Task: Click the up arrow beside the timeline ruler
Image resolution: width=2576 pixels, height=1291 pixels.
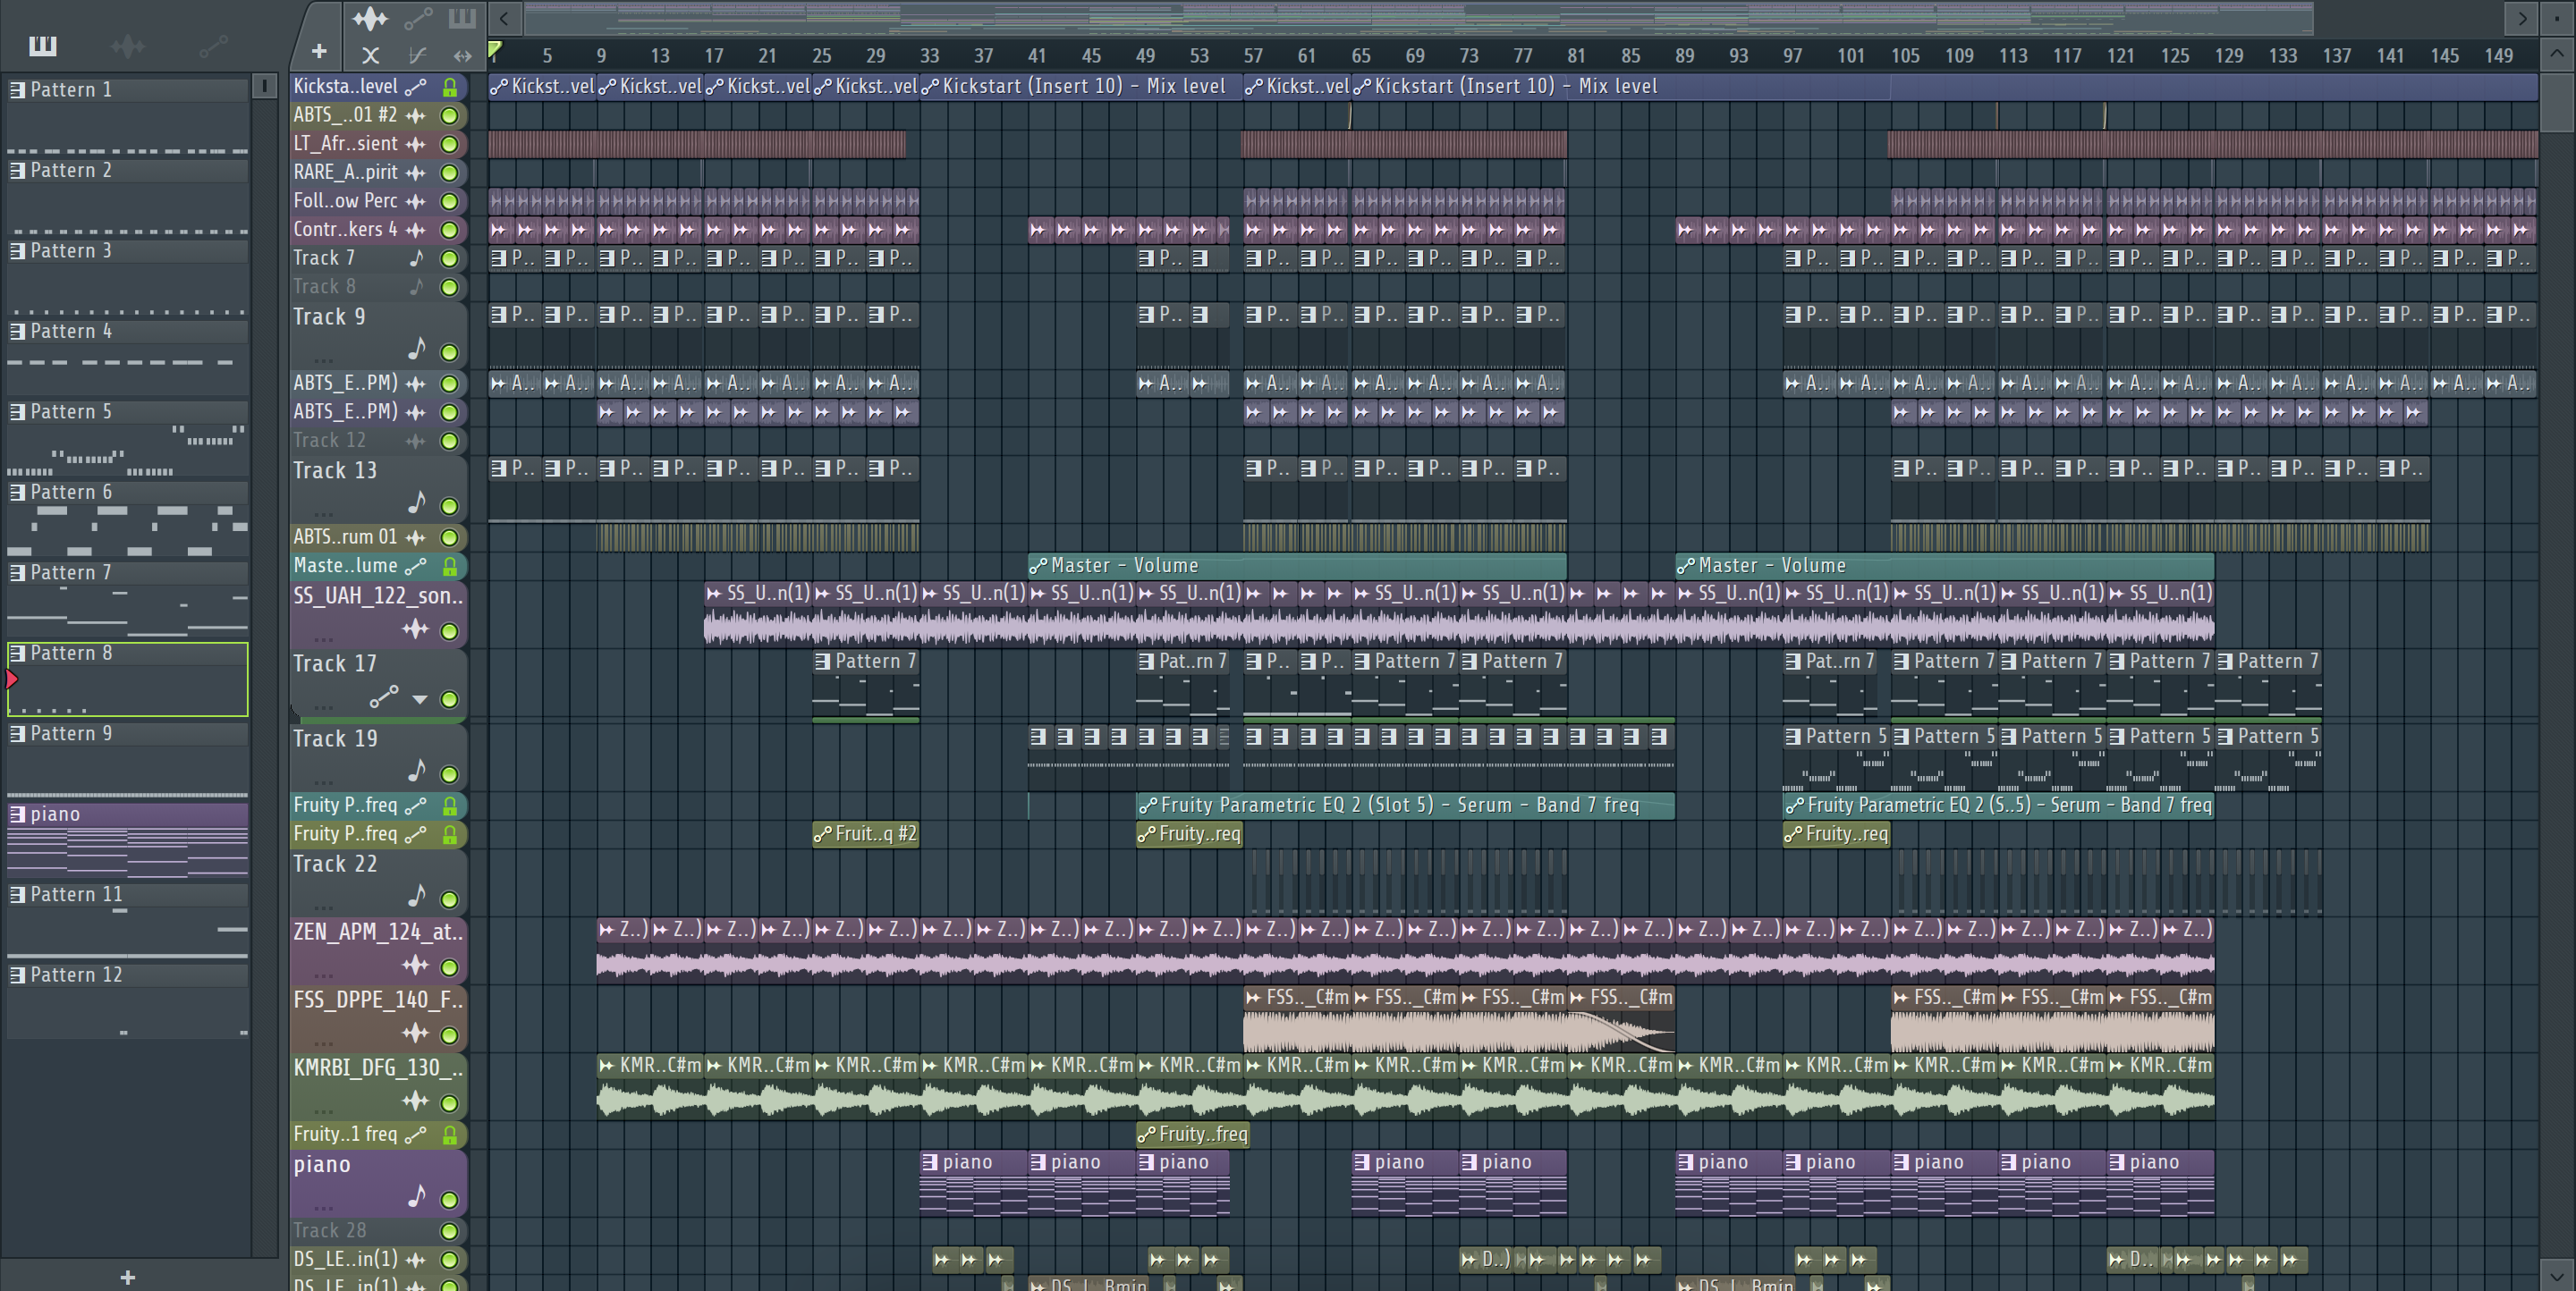Action: point(2557,54)
